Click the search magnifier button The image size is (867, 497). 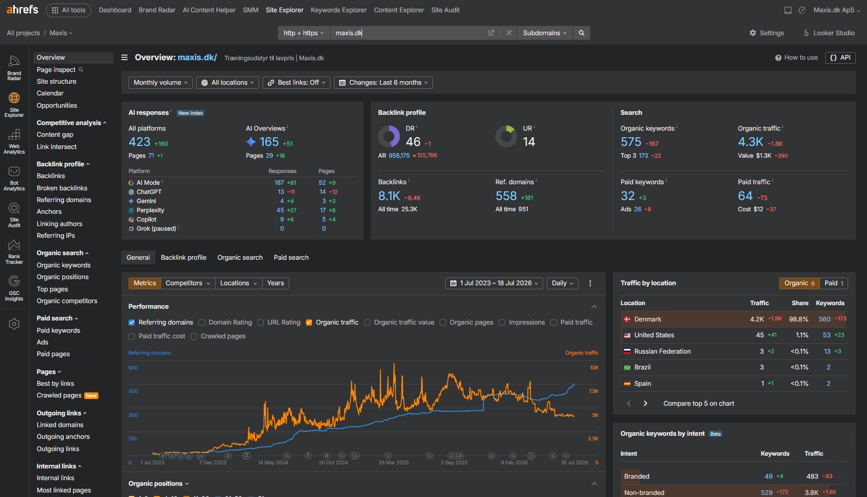click(581, 33)
